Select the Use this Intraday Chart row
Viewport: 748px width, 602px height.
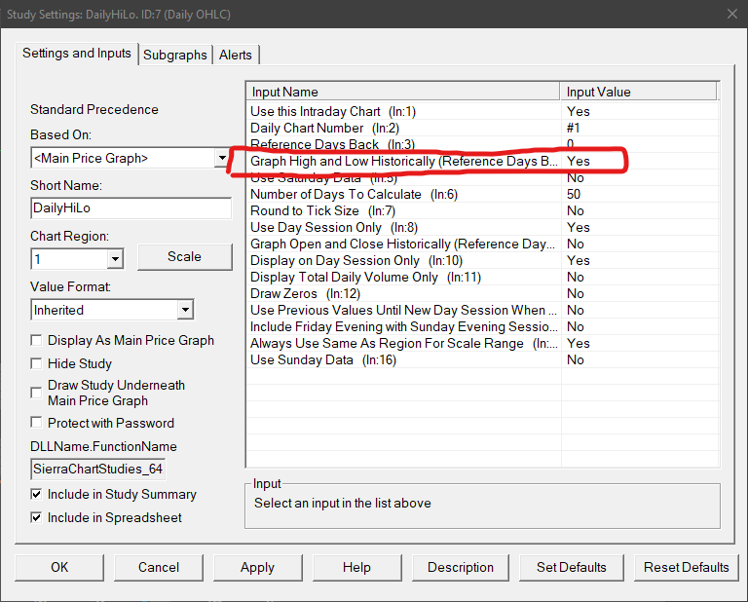[483, 111]
